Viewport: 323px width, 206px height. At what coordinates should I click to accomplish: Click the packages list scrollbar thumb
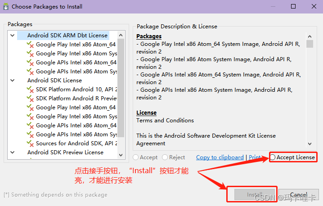click(x=121, y=88)
